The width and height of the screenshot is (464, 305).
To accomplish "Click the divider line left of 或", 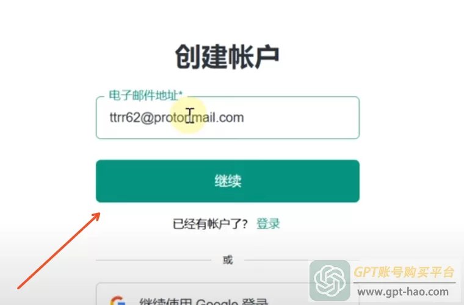I will pos(153,260).
